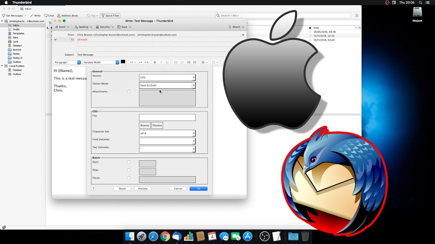Collapse the christopher.br...n@outlook.com account tree
Viewport: 435px width, 244px height.
2,21
